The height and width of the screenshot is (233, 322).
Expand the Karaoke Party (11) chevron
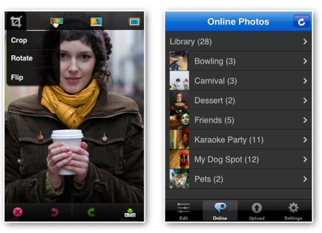pyautogui.click(x=305, y=140)
